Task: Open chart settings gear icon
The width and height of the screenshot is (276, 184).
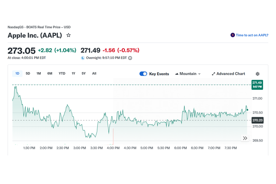Action: [x=258, y=74]
